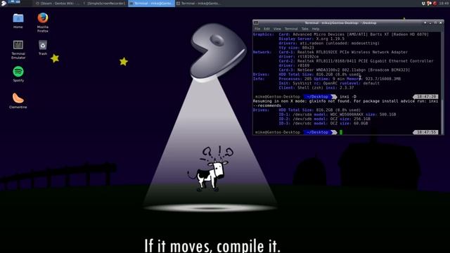The image size is (450, 253).
Task: Click the middle system tray icon
Action: [x=430, y=4]
